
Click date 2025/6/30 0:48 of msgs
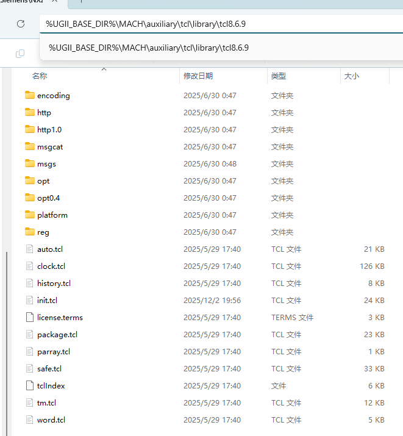point(210,164)
